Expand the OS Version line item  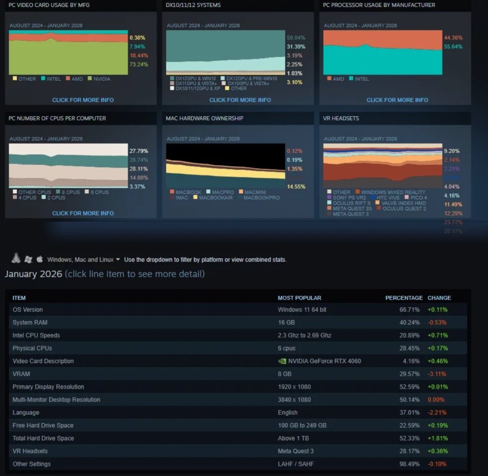(28, 310)
